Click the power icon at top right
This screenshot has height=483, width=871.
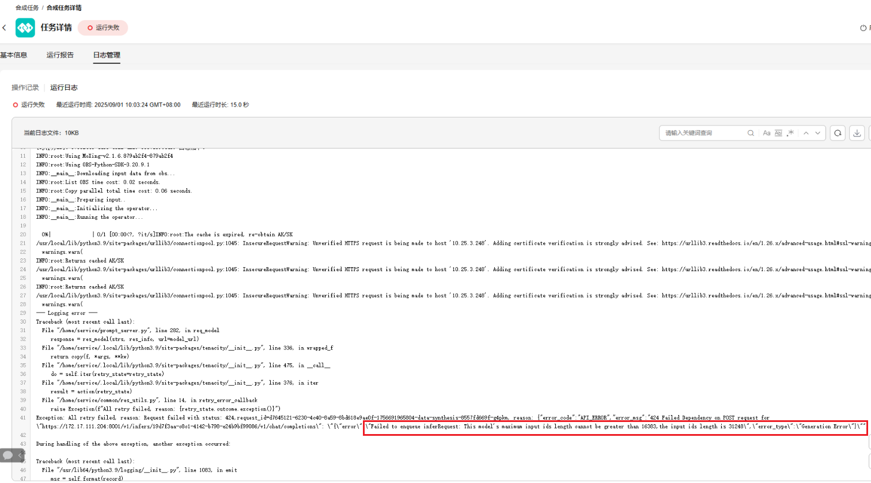[863, 28]
